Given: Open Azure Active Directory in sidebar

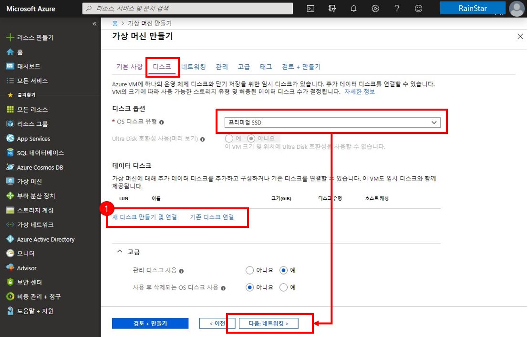Looking at the screenshot, I should pos(41,239).
